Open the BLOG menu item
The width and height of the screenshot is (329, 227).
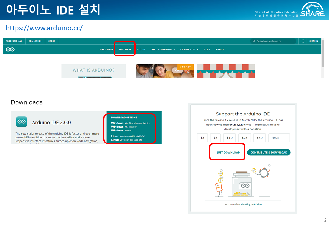[207, 49]
